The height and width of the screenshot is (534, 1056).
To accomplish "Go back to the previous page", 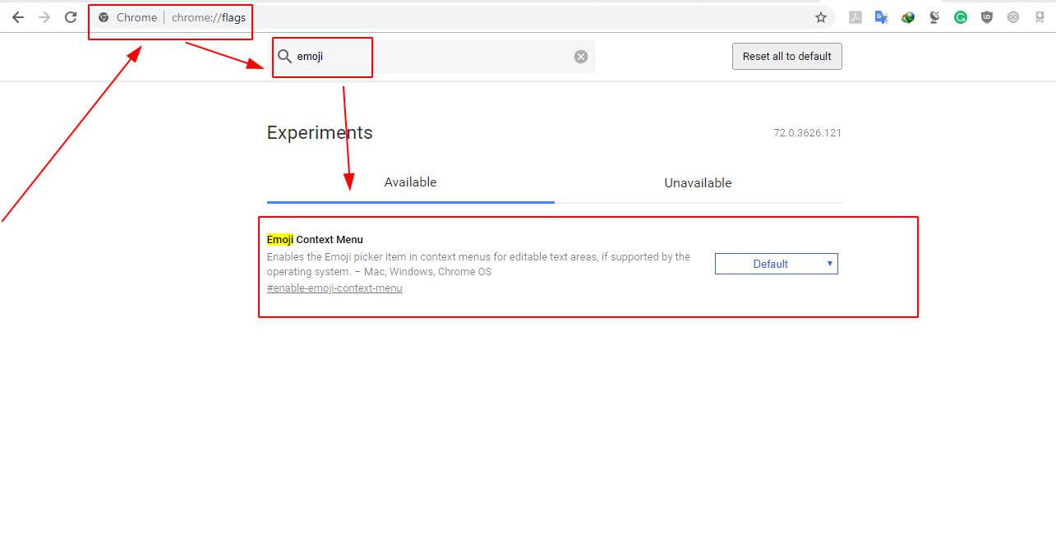I will point(18,17).
